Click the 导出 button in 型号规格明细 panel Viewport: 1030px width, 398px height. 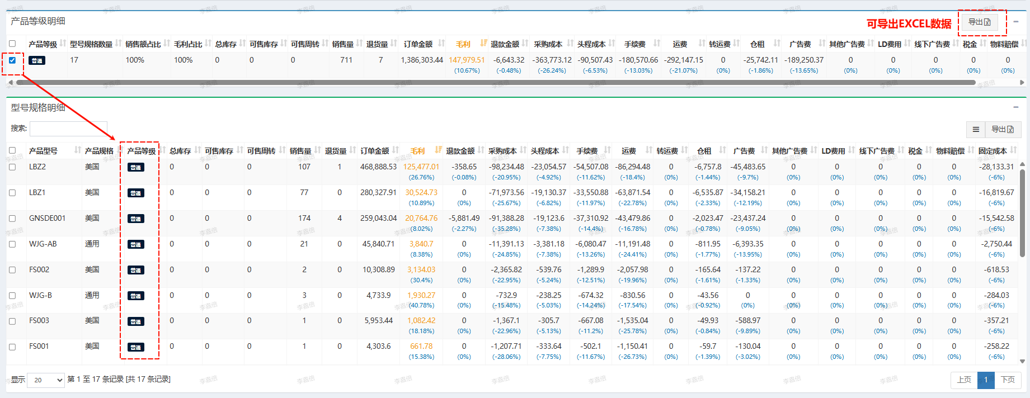pos(1002,129)
